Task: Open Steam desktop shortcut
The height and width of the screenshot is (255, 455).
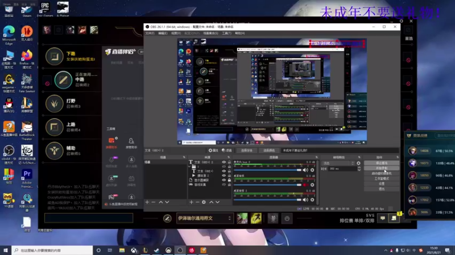Action: point(27,10)
